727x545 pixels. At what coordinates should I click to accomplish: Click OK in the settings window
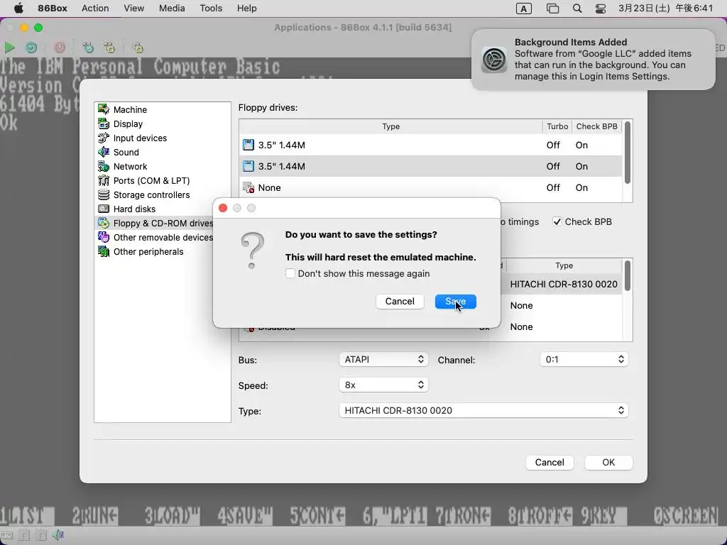(x=608, y=463)
